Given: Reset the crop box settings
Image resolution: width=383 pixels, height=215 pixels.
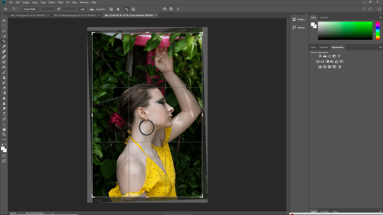Looking at the screenshot, I should tap(164, 9).
